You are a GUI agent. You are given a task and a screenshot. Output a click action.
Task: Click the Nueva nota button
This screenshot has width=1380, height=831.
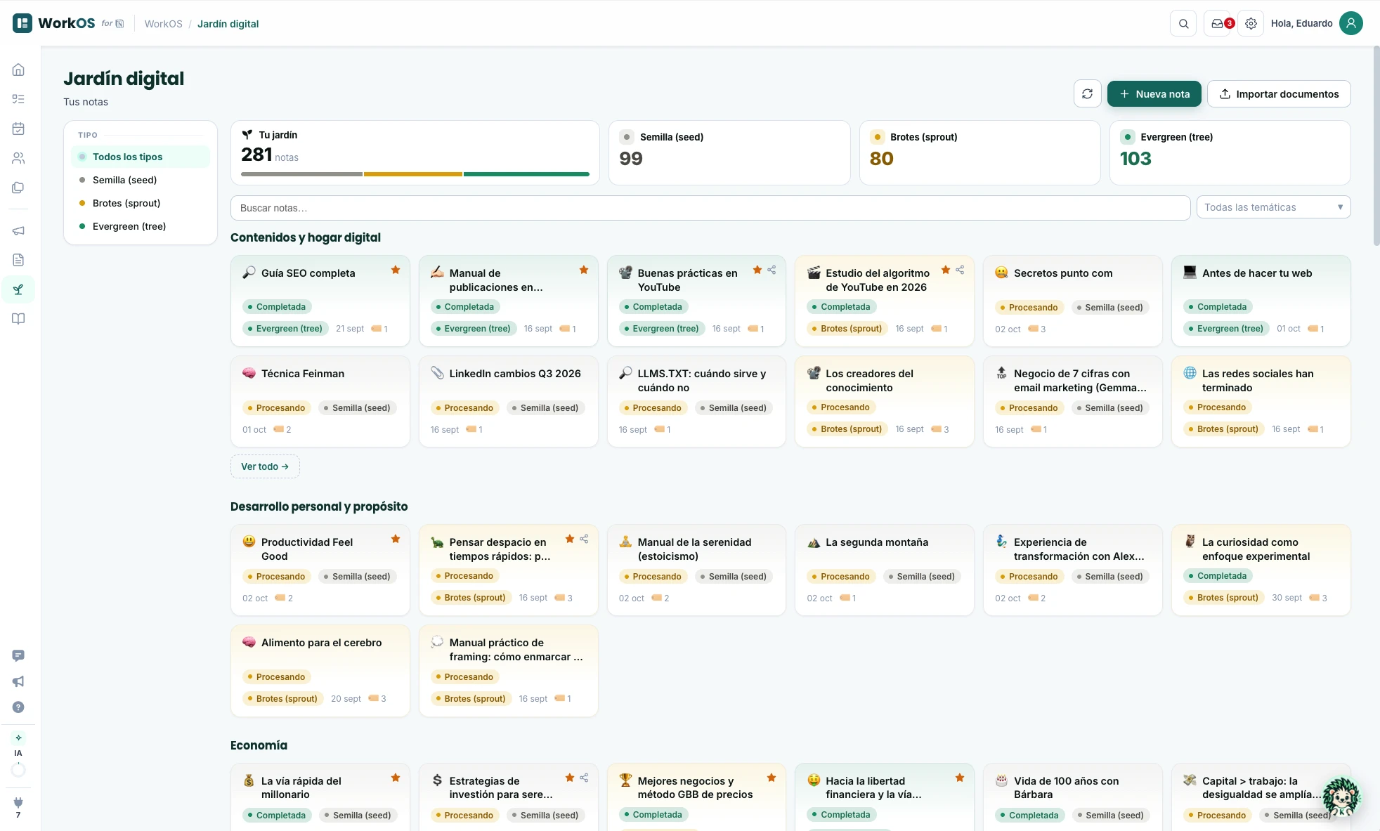coord(1154,94)
